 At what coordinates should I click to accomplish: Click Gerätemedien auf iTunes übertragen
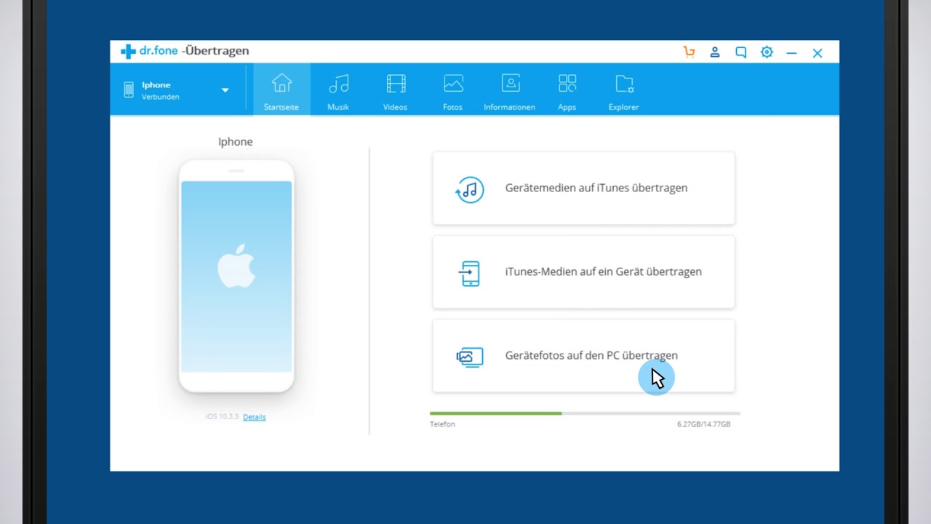point(583,188)
